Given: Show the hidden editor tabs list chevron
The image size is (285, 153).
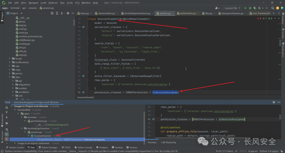Looking at the screenshot, I should click(274, 13).
